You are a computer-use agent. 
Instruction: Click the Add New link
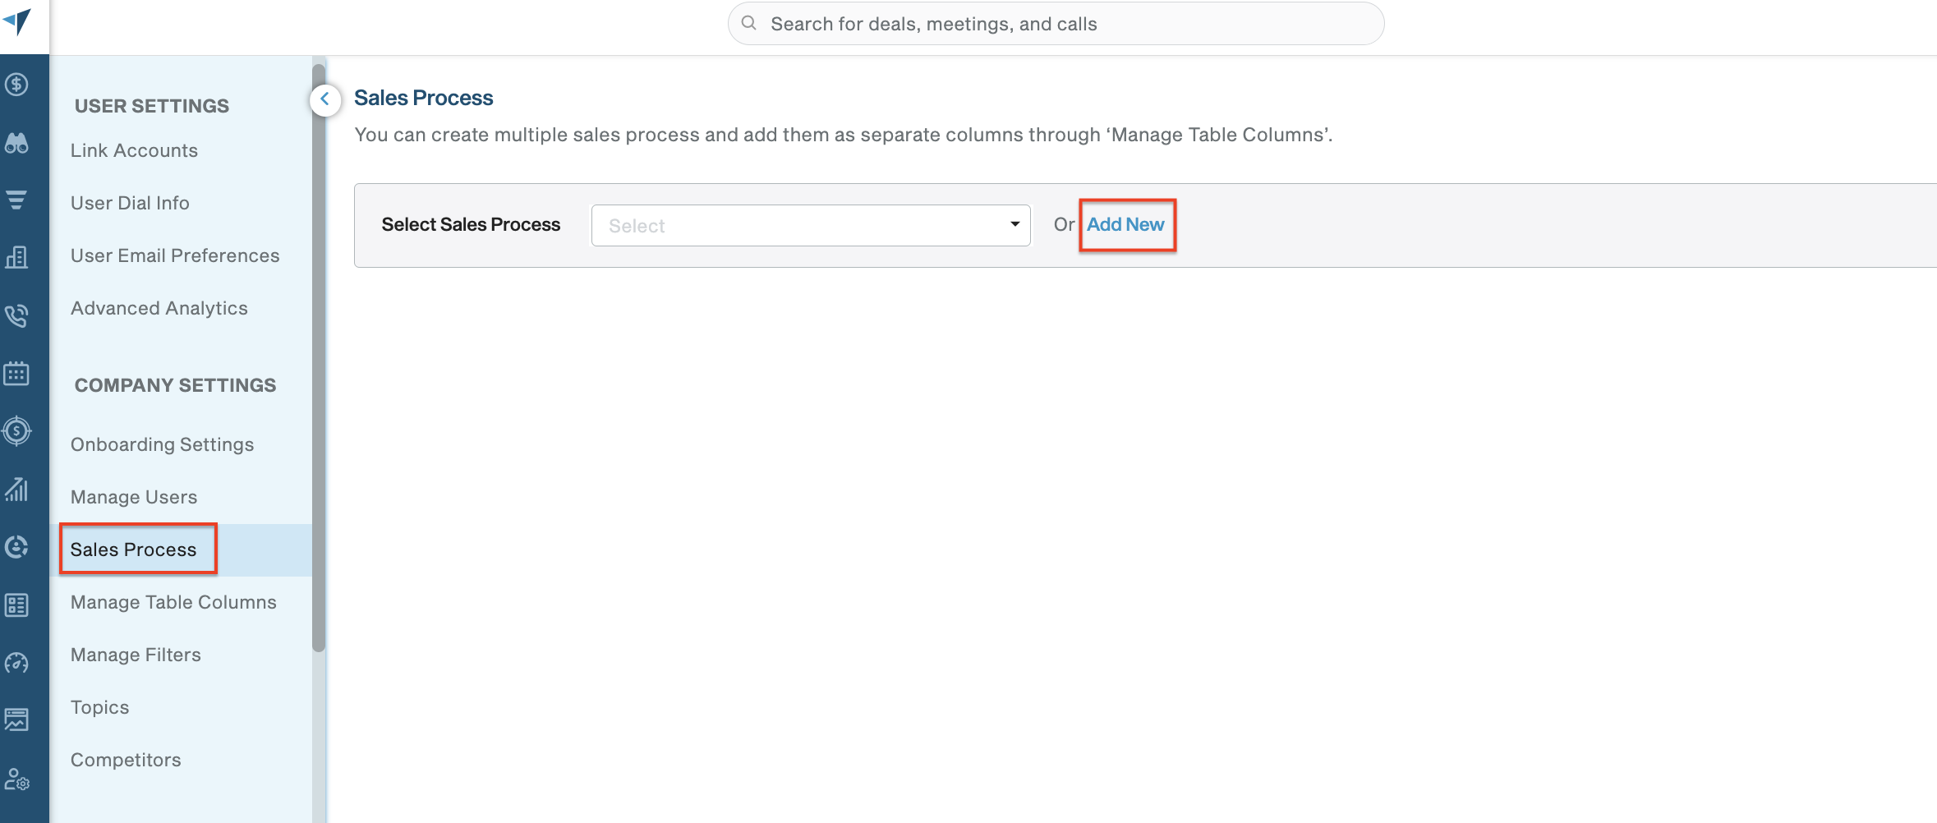tap(1125, 224)
